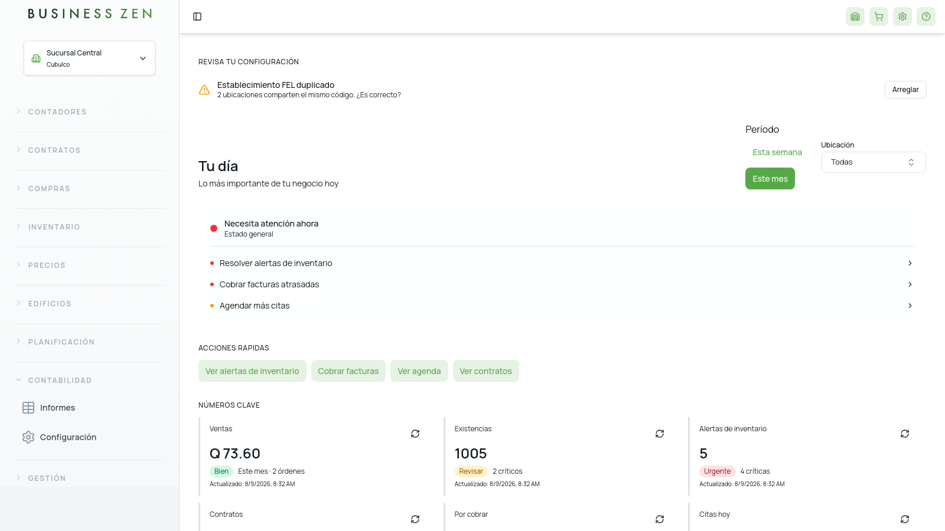The image size is (945, 531).
Task: Select the Este mes period
Action: click(770, 179)
